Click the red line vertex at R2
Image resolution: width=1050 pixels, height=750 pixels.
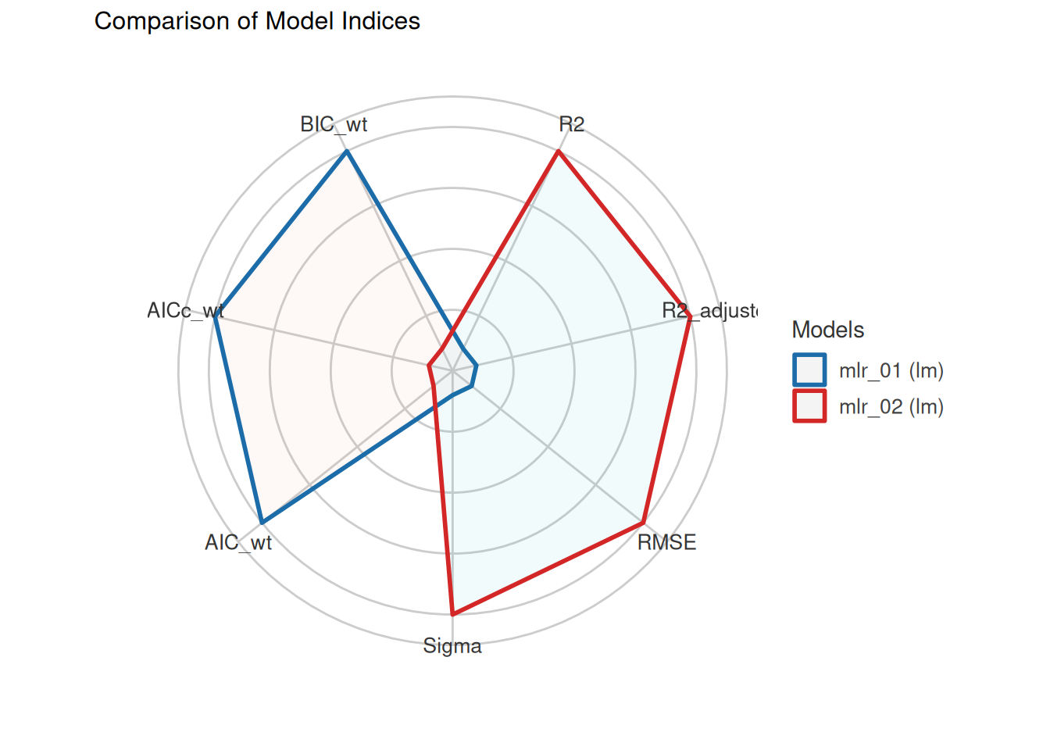point(558,152)
